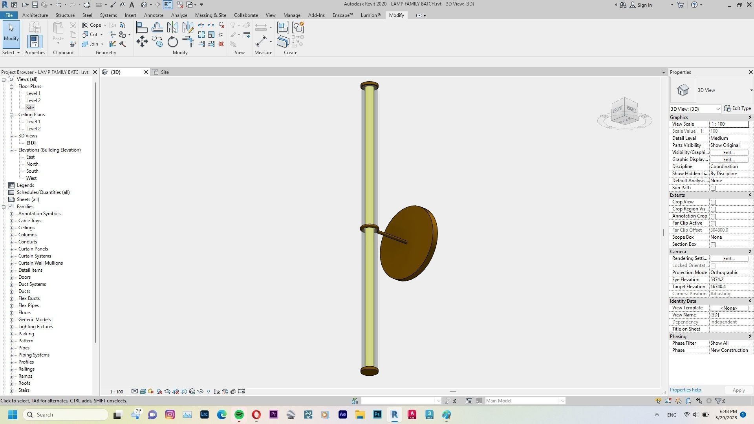Enable the Section Box checkbox
Screen dimensions: 754x424
tap(713, 245)
